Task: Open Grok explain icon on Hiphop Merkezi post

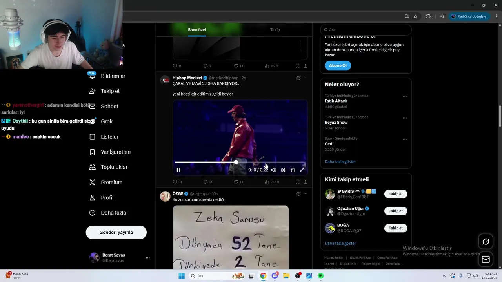Action: [x=298, y=78]
